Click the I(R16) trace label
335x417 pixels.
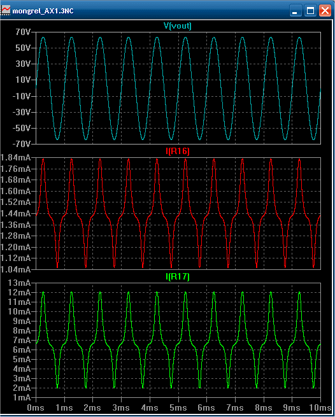pyautogui.click(x=178, y=152)
